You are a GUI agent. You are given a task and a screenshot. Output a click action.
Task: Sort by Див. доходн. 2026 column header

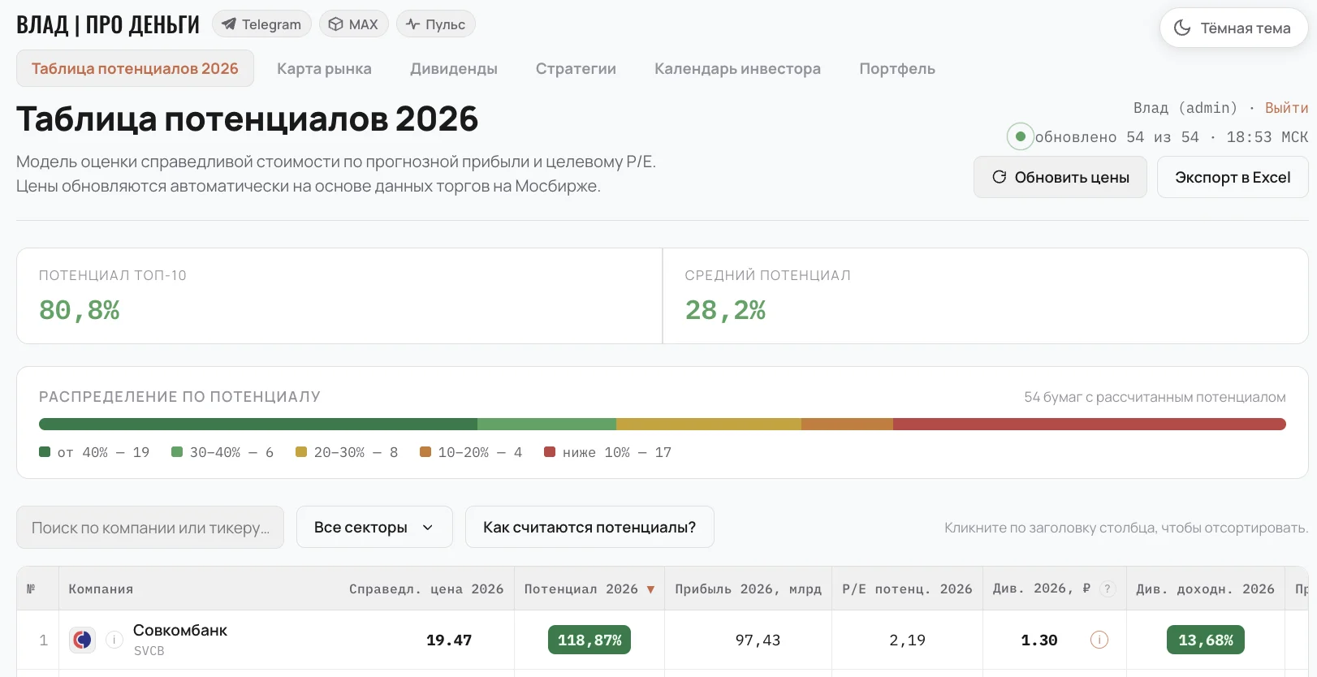pyautogui.click(x=1205, y=589)
